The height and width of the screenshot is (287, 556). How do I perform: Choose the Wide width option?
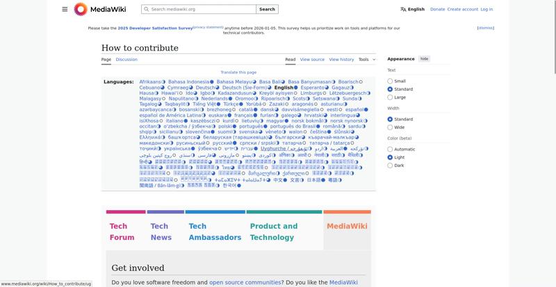pyautogui.click(x=391, y=128)
